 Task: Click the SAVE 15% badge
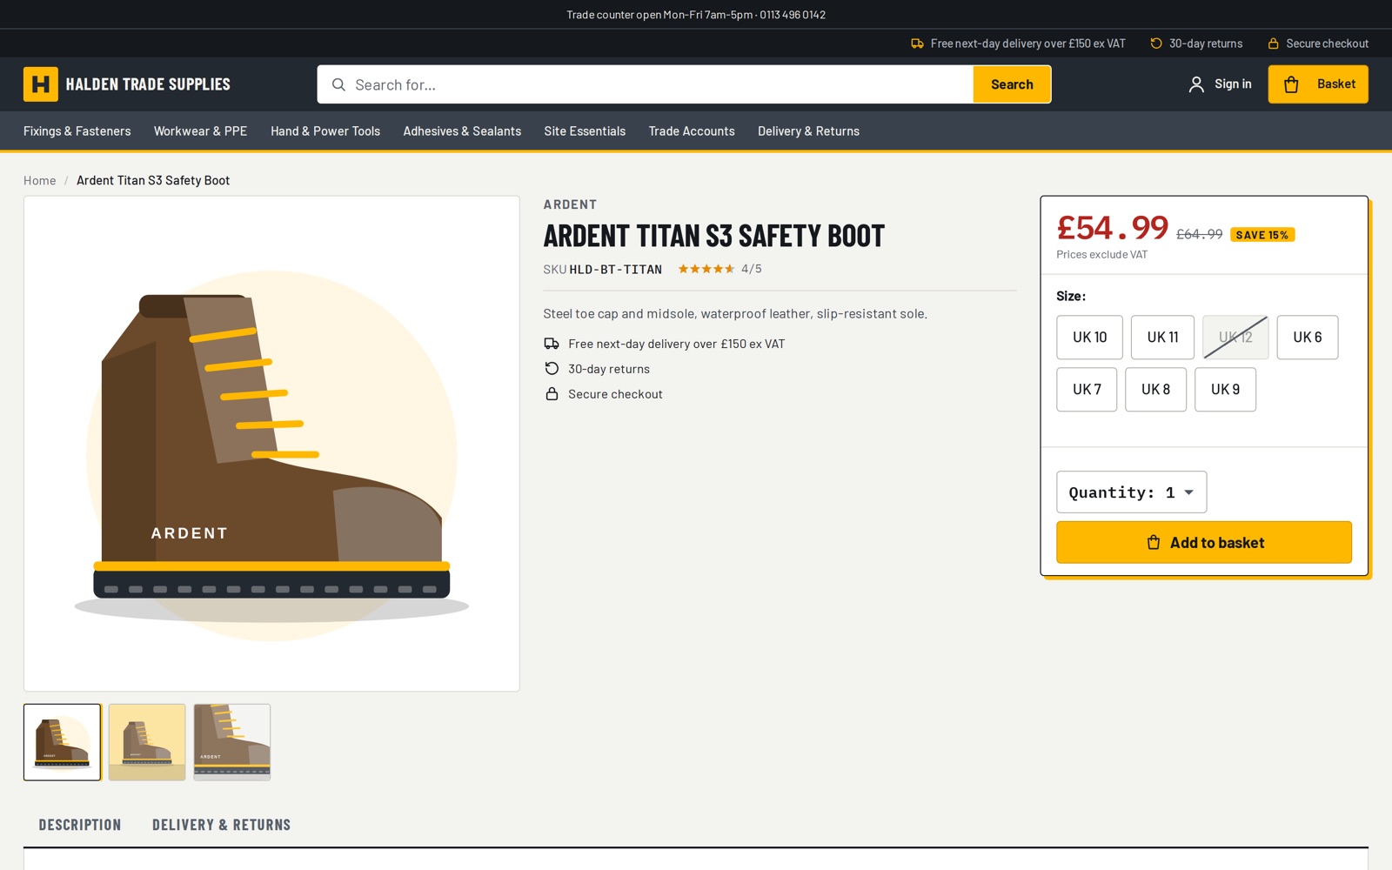coord(1262,235)
